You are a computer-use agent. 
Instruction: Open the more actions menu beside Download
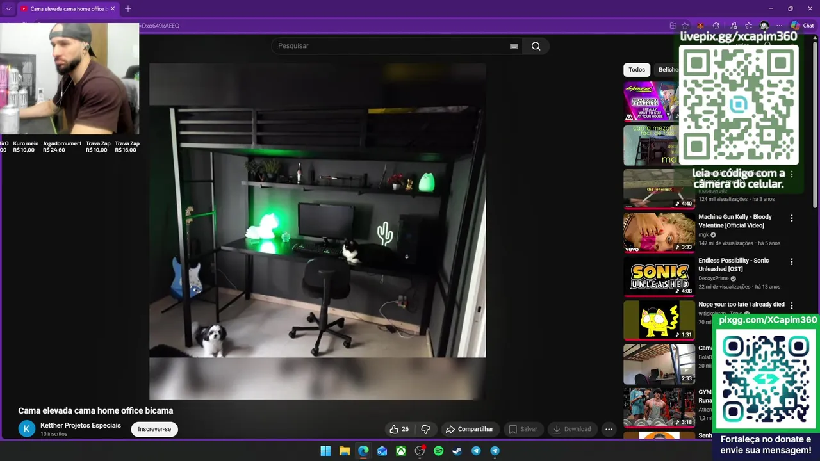[x=609, y=429]
